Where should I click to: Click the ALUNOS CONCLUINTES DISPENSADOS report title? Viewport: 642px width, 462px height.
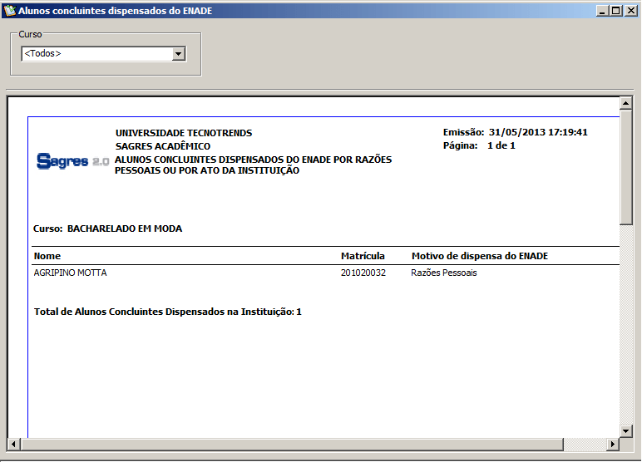point(253,165)
